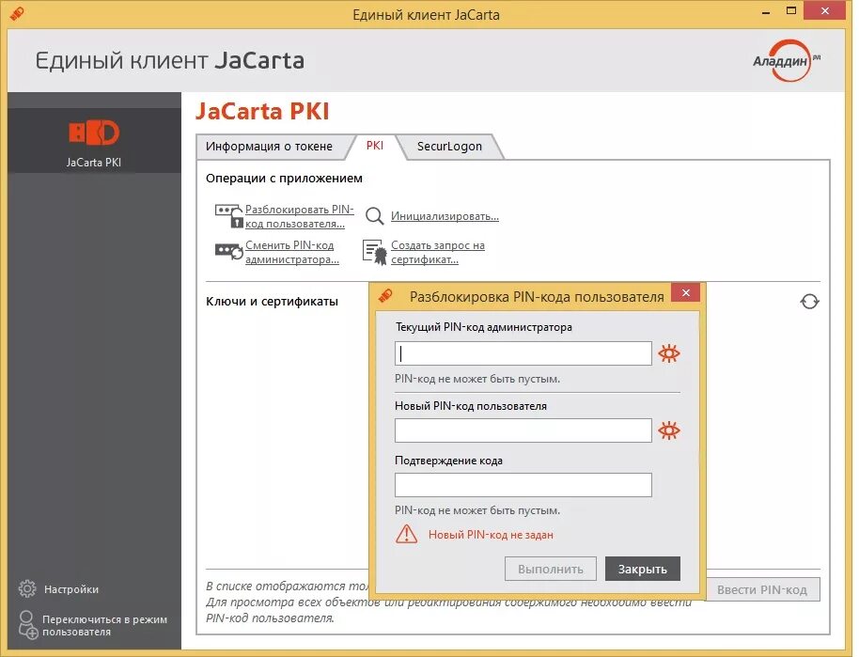Click the Ключи и сертификаты heading
Image resolution: width=859 pixels, height=657 pixels.
click(272, 302)
